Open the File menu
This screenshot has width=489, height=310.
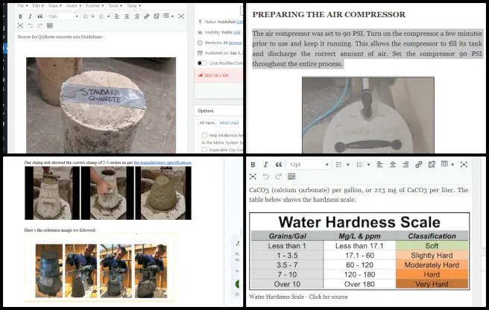click(22, 6)
